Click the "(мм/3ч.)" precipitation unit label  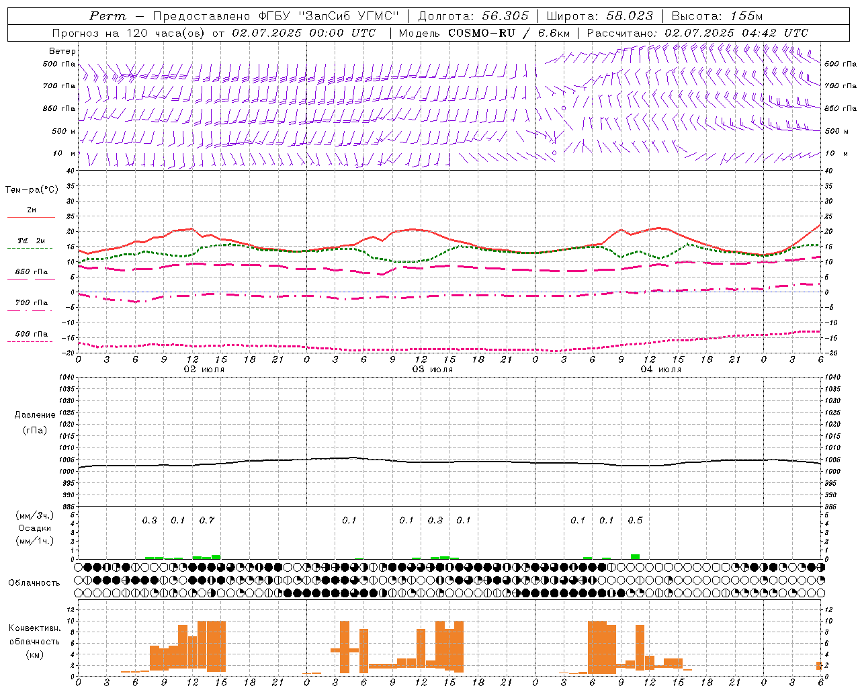point(34,515)
